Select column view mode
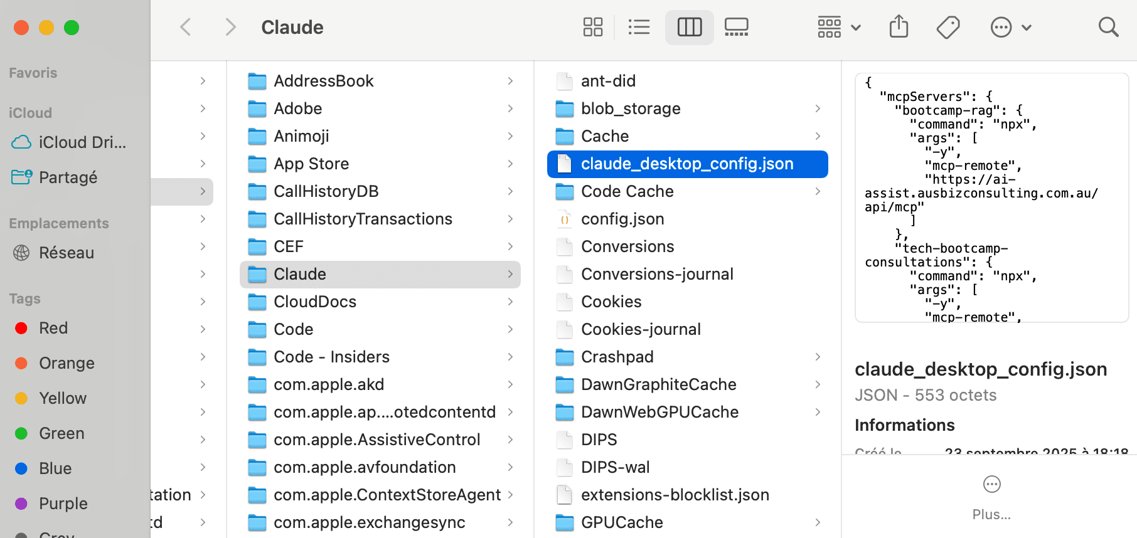 coord(689,28)
